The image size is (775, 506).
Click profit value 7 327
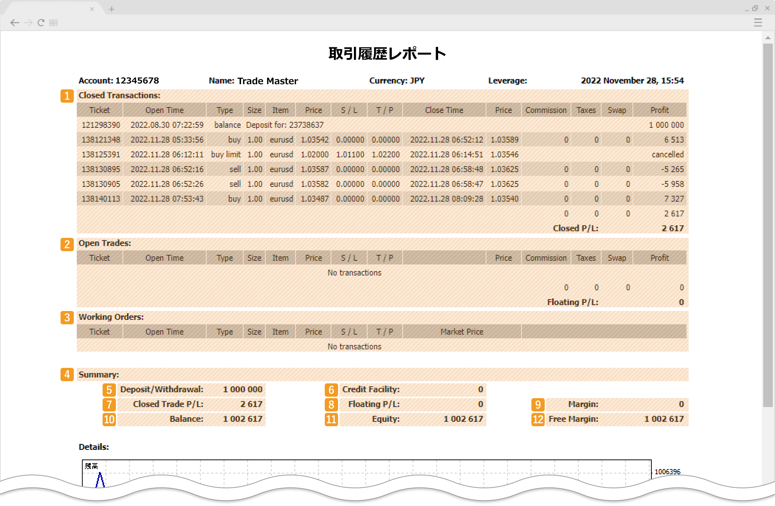click(x=674, y=199)
